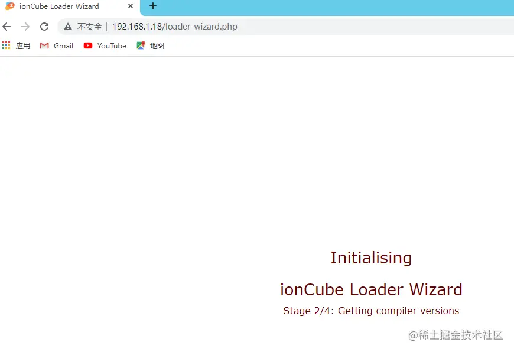The width and height of the screenshot is (514, 352).
Task: Click the browser back arrow
Action: [6, 27]
